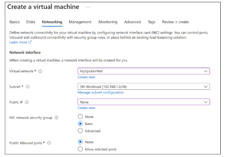Select Allow selected ports option

80,149
